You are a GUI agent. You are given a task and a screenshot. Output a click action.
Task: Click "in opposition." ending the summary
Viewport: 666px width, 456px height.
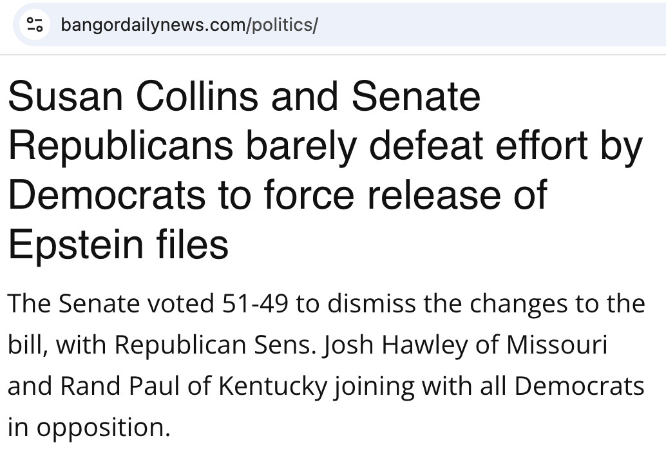tap(89, 427)
